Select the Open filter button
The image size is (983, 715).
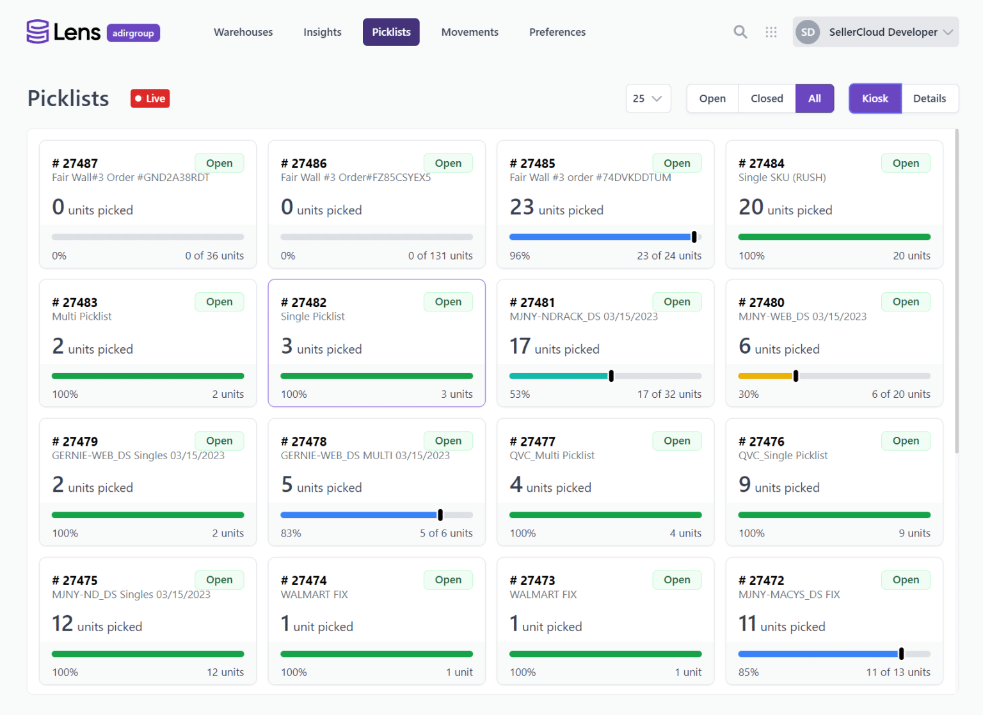tap(712, 98)
